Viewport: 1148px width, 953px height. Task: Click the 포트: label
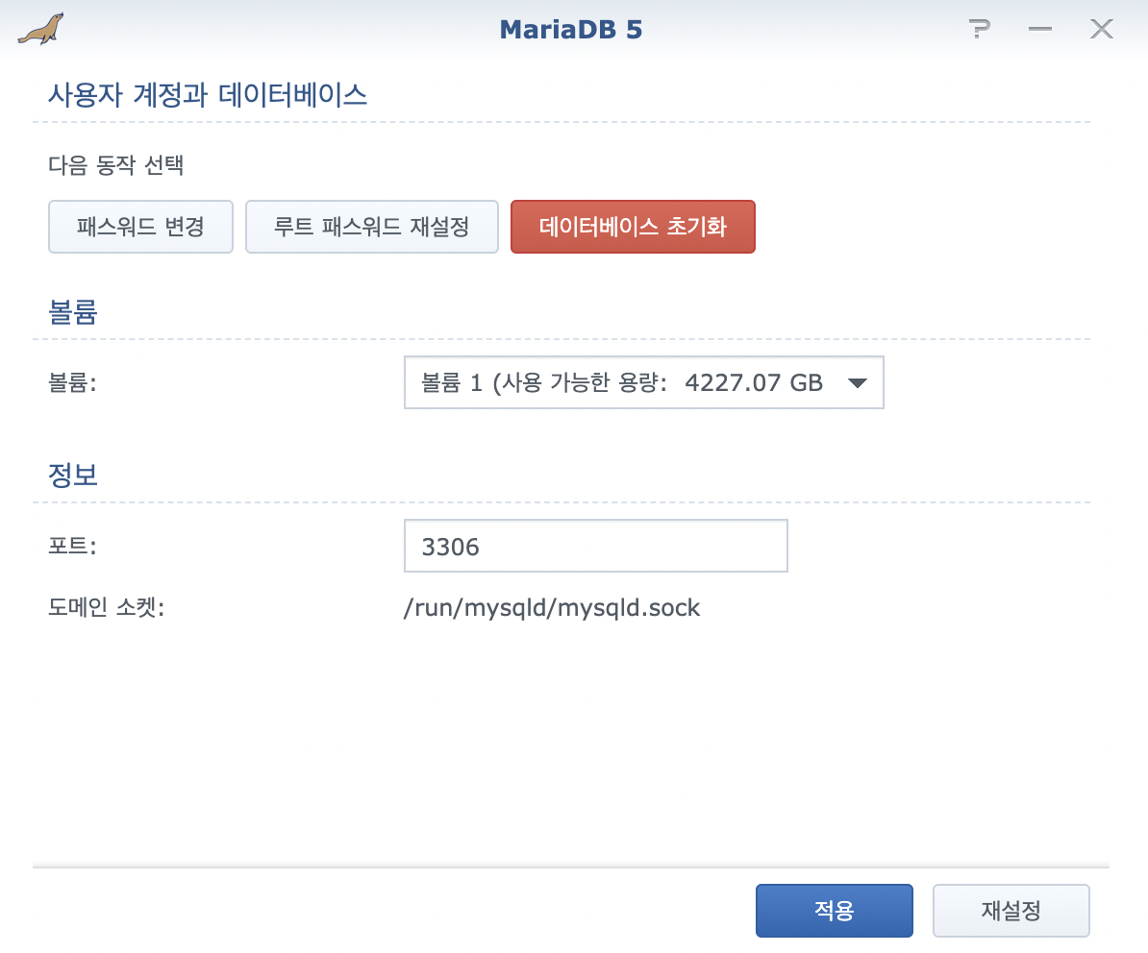[72, 546]
